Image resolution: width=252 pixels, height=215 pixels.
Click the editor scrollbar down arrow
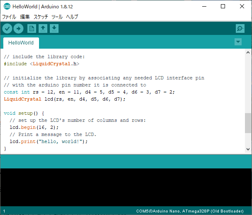point(248,149)
